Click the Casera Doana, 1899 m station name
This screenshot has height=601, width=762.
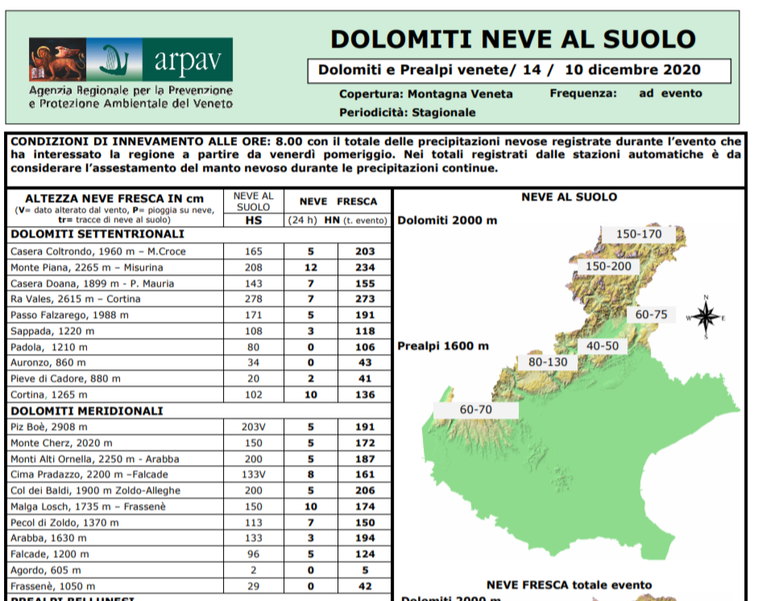92,283
